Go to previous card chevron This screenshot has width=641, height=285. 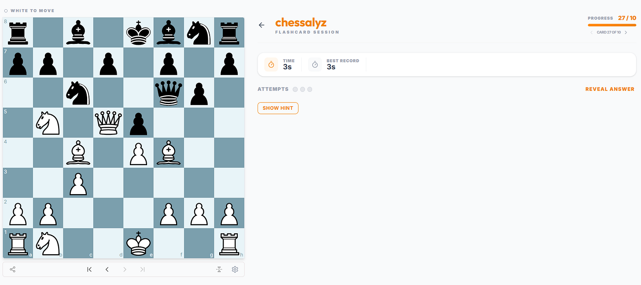coord(592,32)
